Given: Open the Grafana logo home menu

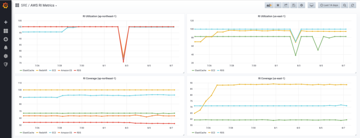Looking at the screenshot, I should [x=6, y=6].
